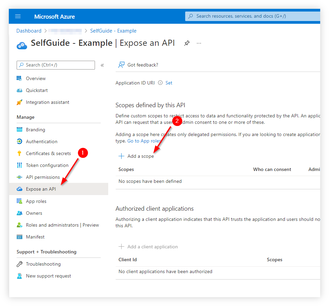The width and height of the screenshot is (329, 306).
Task: Open API permissions
Action: [43, 177]
